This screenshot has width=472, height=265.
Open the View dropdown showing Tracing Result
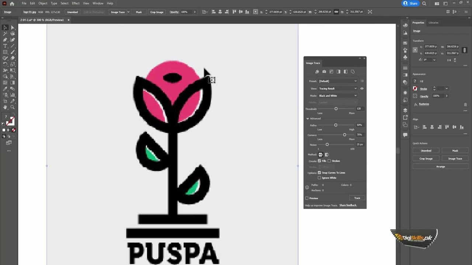(x=338, y=88)
